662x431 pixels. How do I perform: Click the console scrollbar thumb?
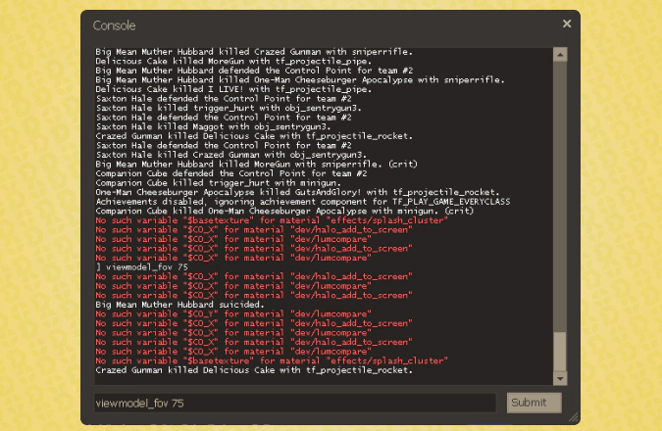[x=560, y=350]
